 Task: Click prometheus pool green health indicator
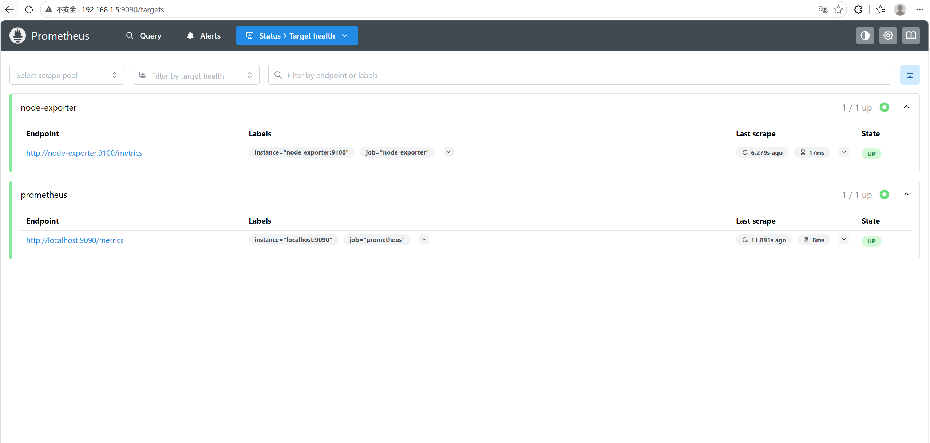pos(884,195)
